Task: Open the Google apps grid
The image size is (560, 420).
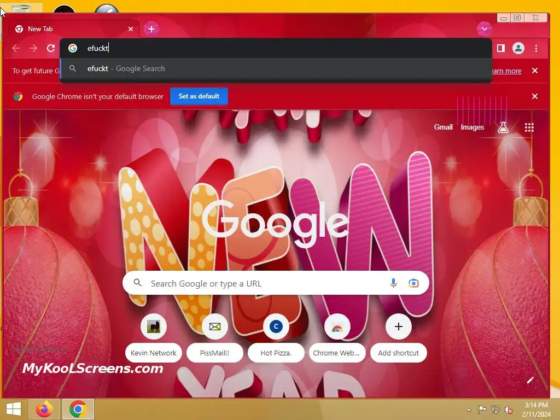Action: click(x=529, y=127)
